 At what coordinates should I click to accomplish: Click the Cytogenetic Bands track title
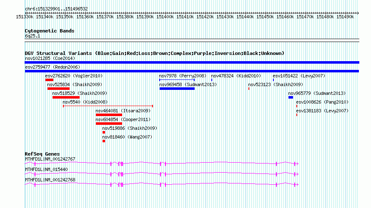pos(50,31)
